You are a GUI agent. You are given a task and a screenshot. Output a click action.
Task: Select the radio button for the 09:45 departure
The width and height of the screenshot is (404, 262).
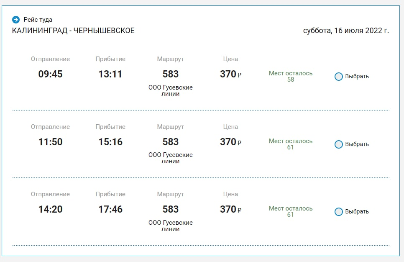tap(339, 77)
